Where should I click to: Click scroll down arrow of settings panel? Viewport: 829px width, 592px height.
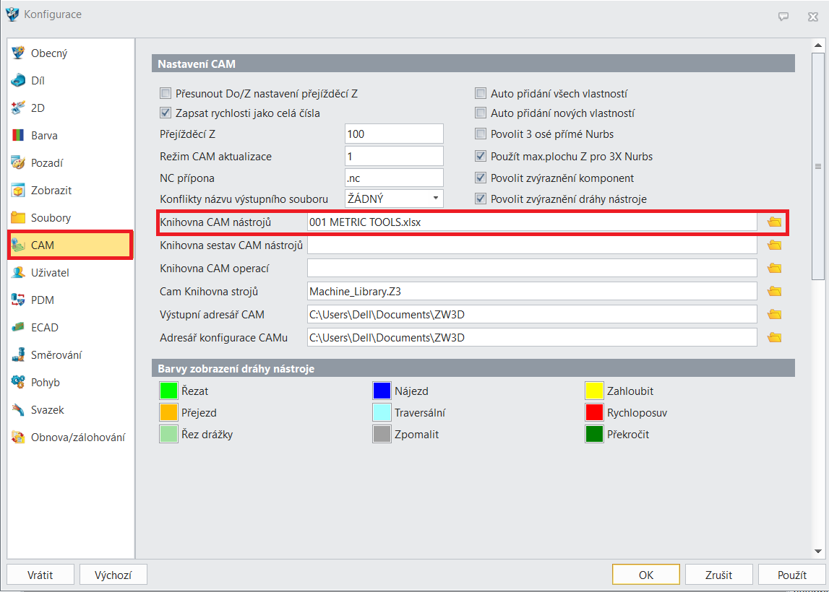click(818, 552)
